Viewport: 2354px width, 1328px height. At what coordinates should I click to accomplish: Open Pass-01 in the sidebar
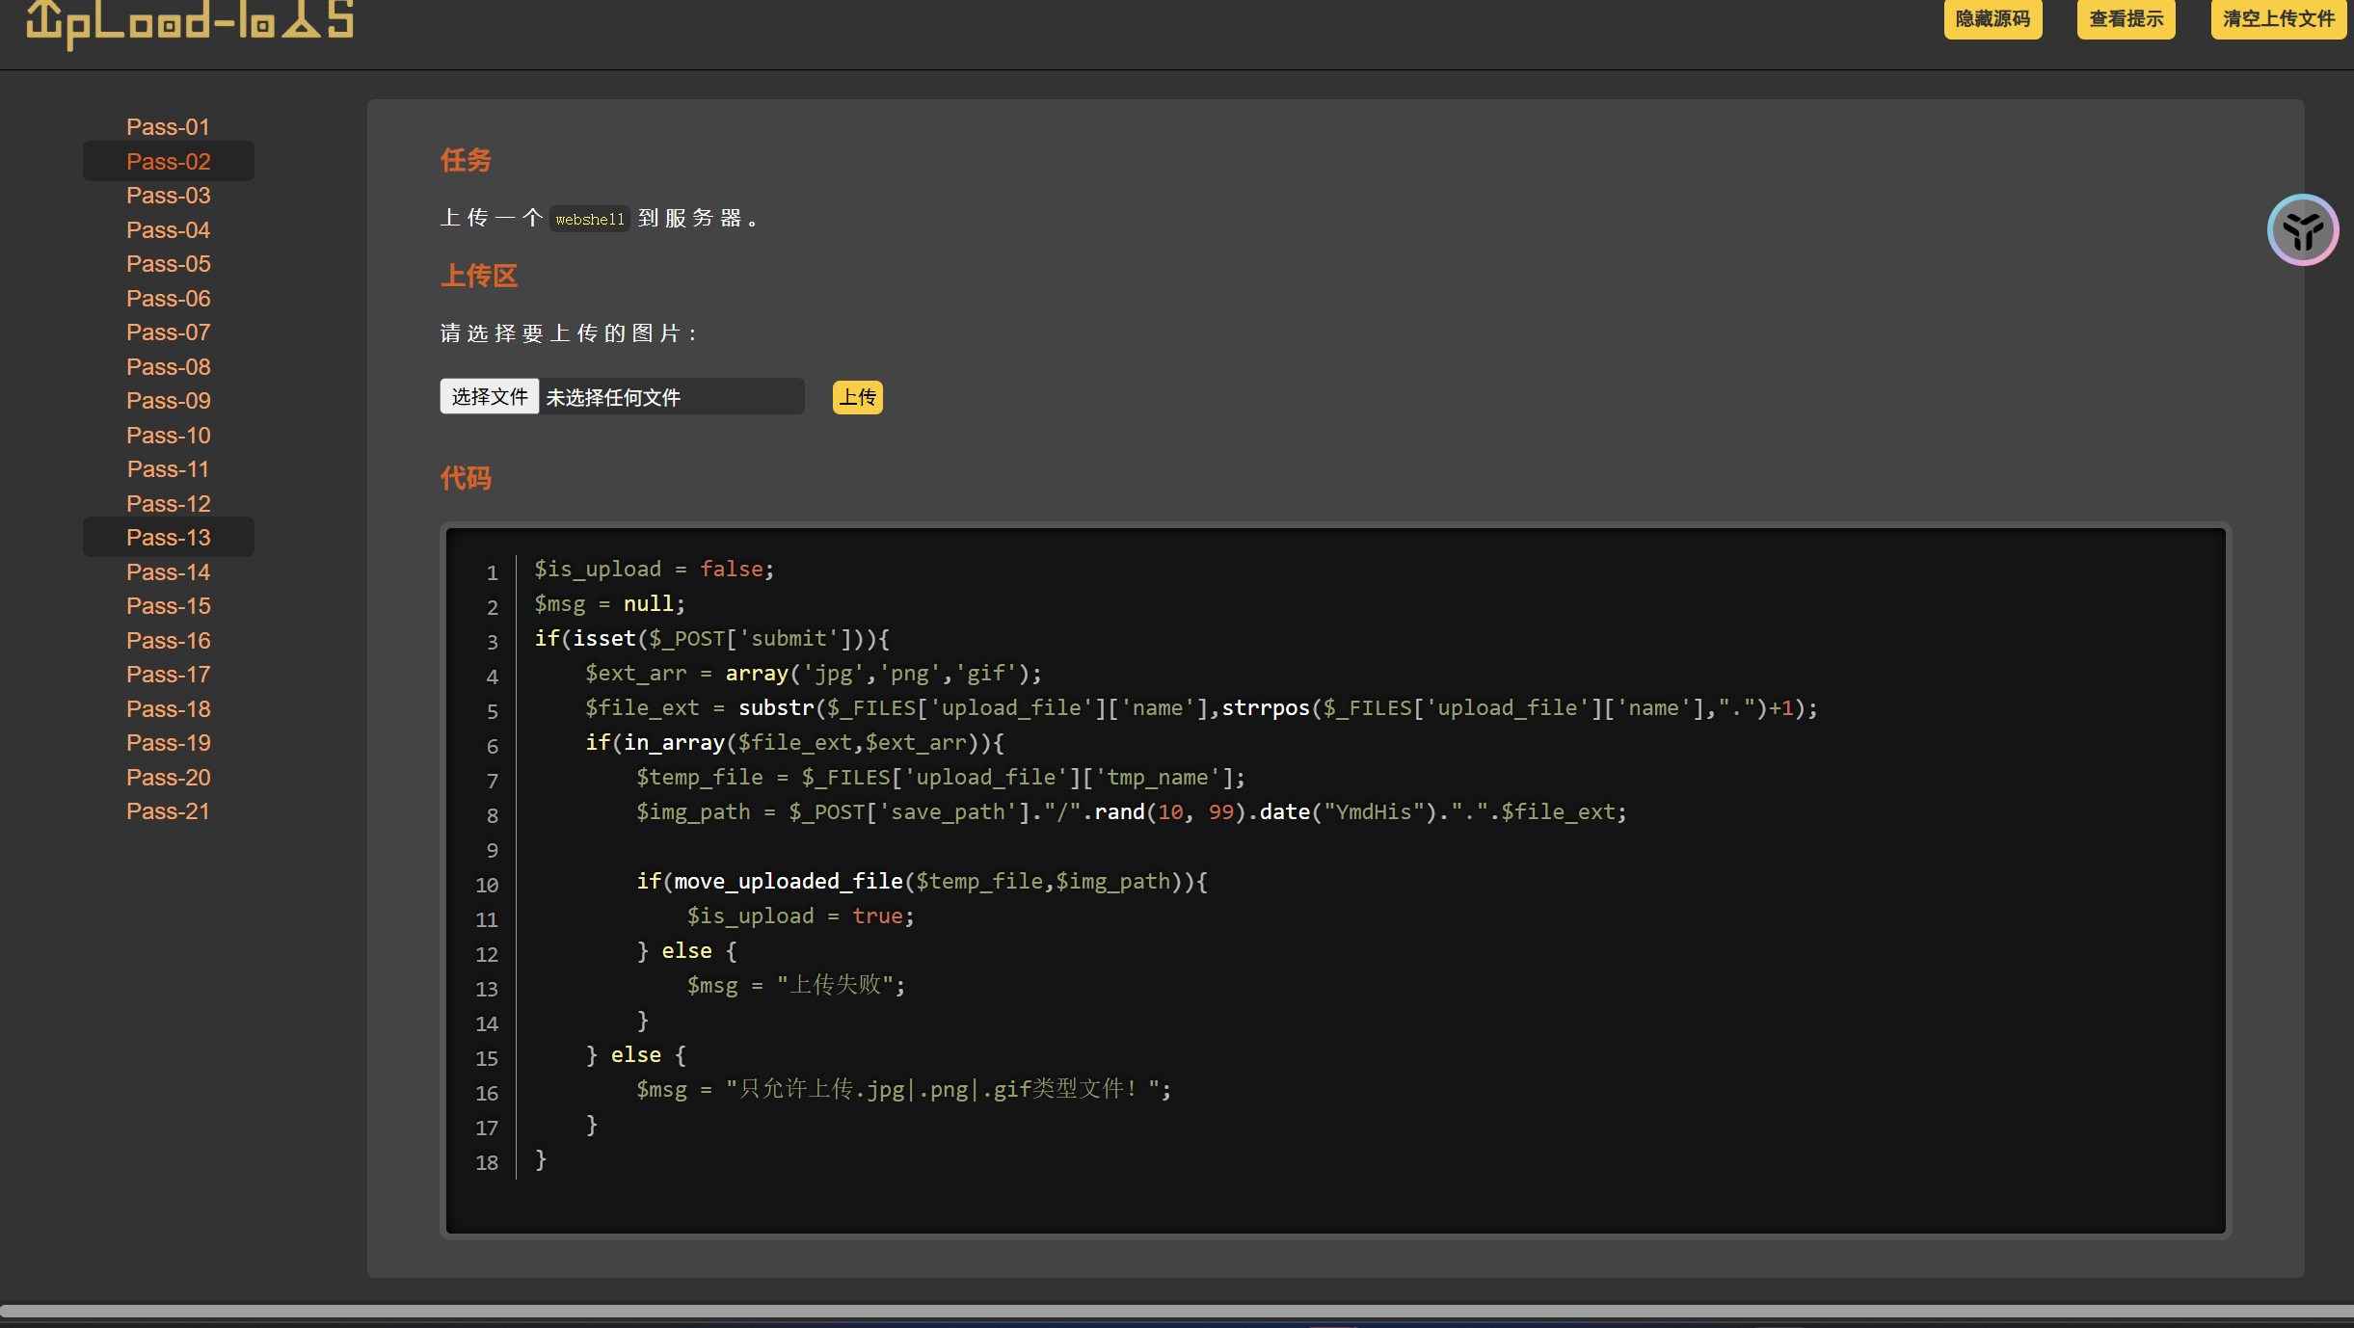[168, 127]
